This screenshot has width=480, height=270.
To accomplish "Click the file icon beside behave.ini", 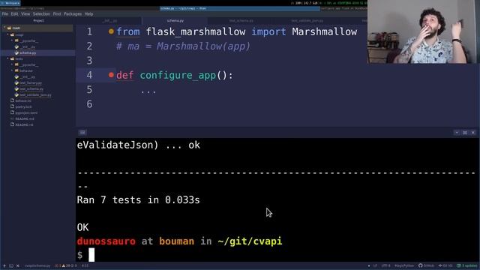I will 12,100.
